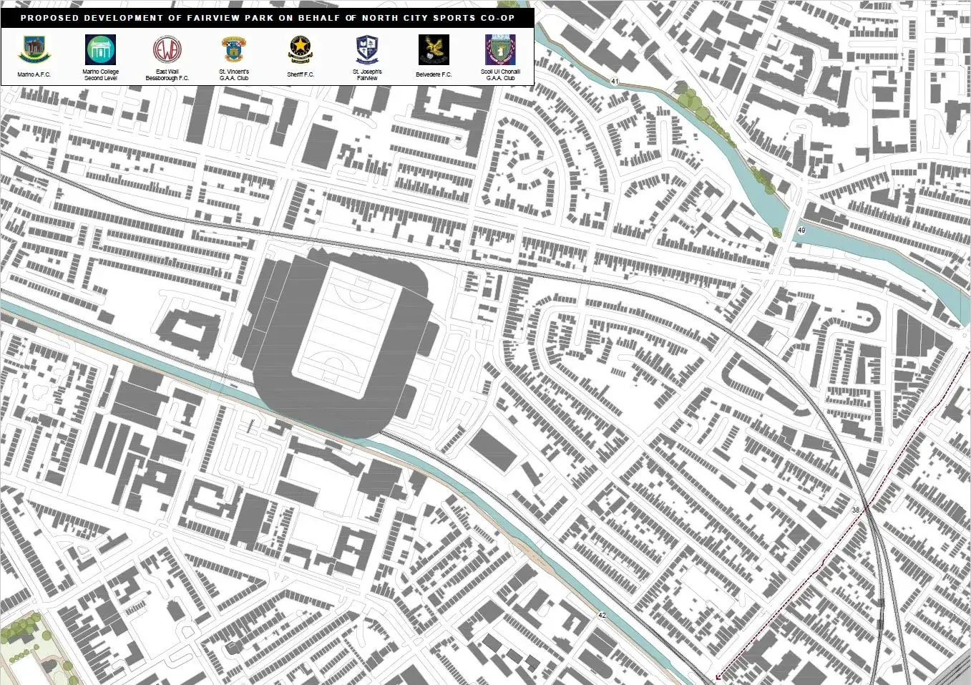The width and height of the screenshot is (971, 685).
Task: Select the map marker labeled 42
Action: [602, 615]
